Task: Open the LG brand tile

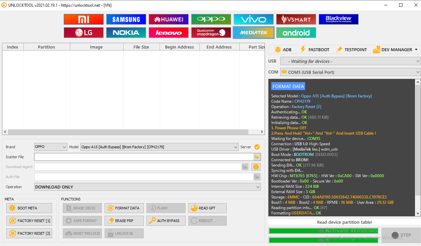Action: pos(84,33)
